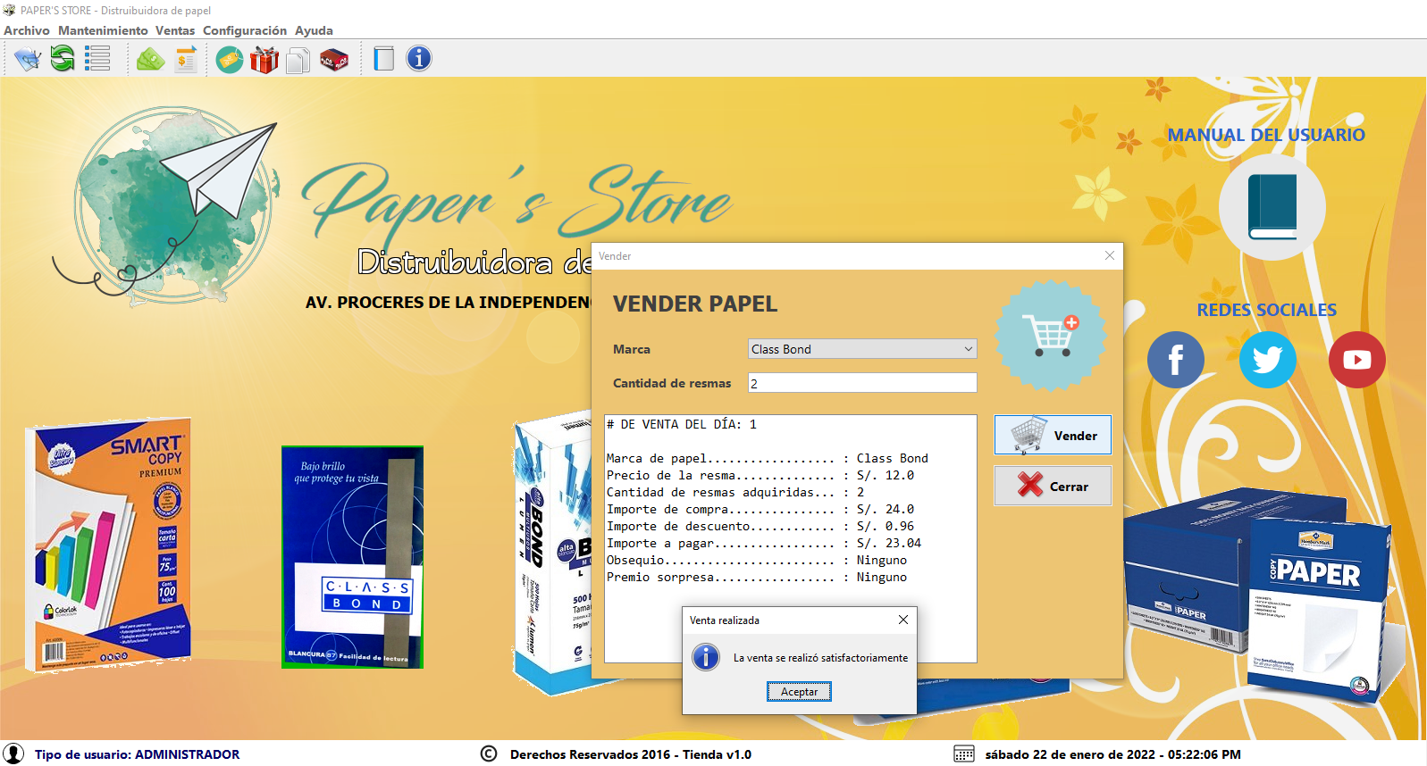Click the 'Premio sorpresa' receipt line

[x=757, y=577]
